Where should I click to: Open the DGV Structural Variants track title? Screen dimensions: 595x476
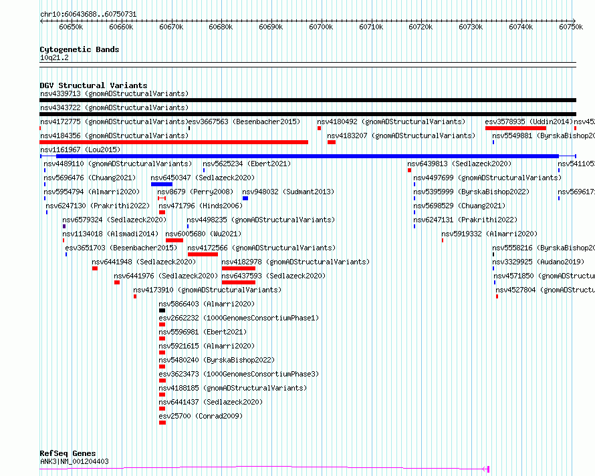94,85
